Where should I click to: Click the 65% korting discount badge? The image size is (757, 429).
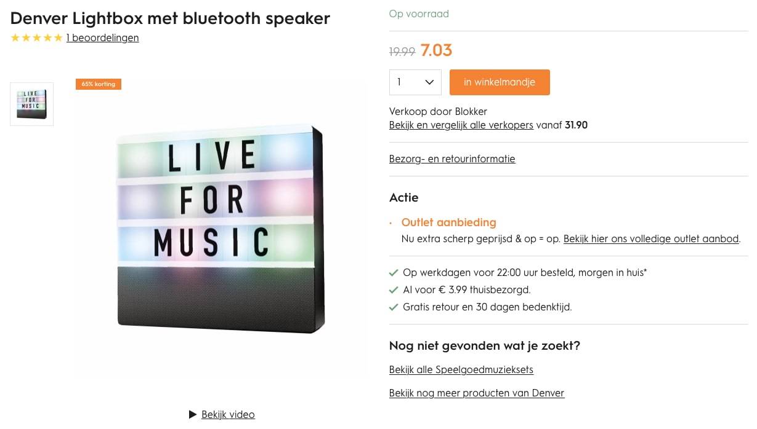(99, 84)
